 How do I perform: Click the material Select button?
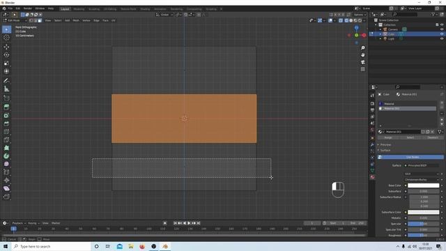[x=410, y=137]
